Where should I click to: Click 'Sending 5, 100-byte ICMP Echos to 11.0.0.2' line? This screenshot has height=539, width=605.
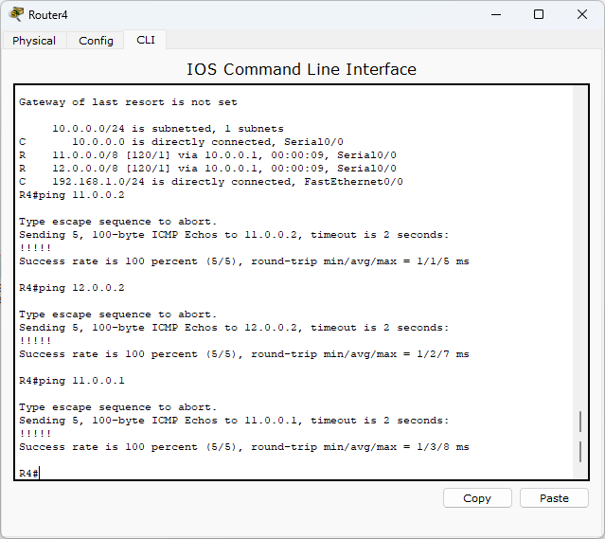point(234,235)
